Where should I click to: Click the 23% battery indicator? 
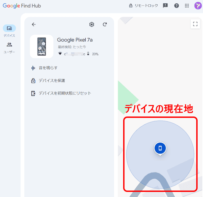[x=93, y=54]
